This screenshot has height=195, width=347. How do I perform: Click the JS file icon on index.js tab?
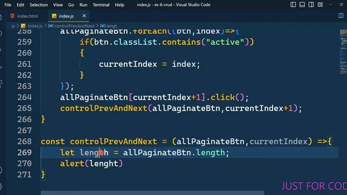(54, 16)
